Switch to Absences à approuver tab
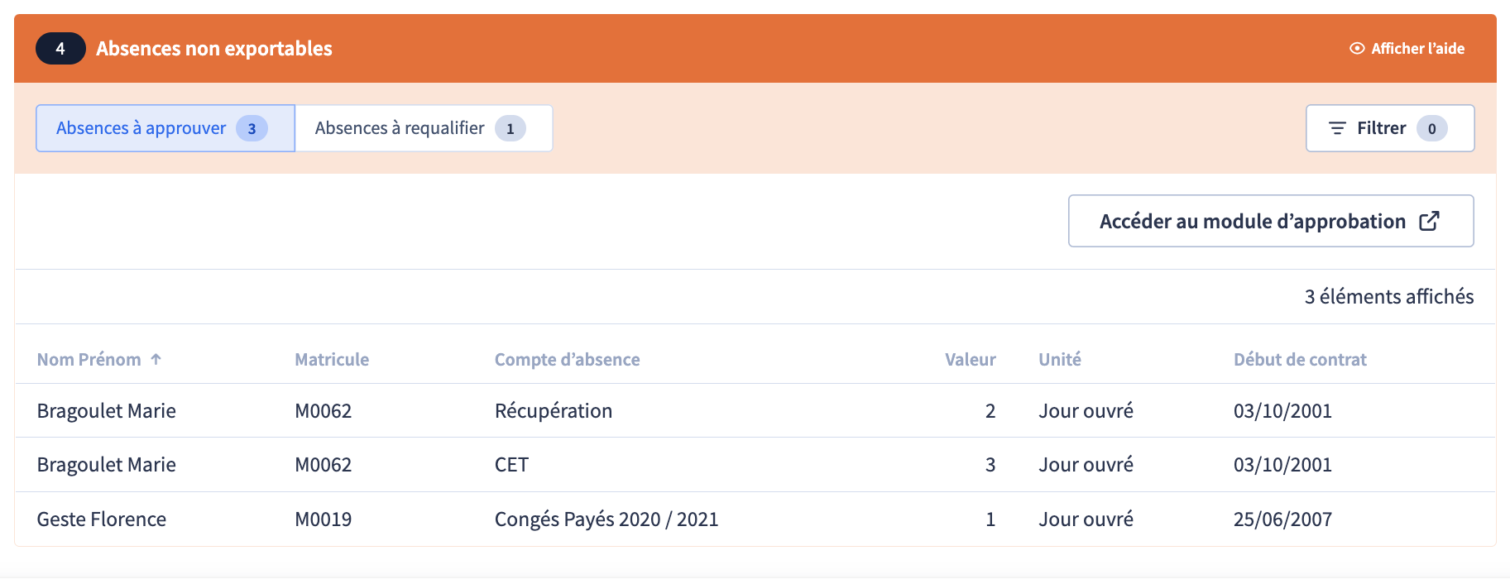Viewport: 1510px width, 584px height. coord(141,128)
